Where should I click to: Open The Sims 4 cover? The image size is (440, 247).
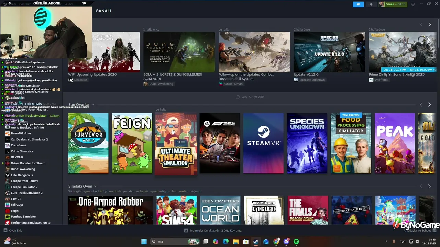coord(177,210)
